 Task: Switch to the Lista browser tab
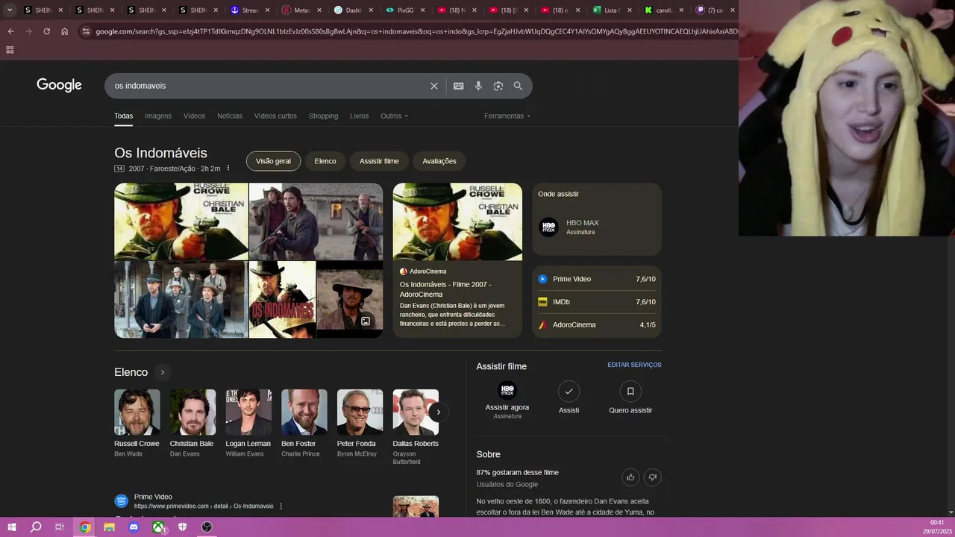pos(611,10)
